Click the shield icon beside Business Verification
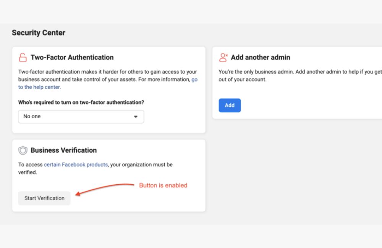Viewport: 382px width, 248px height. (23, 150)
